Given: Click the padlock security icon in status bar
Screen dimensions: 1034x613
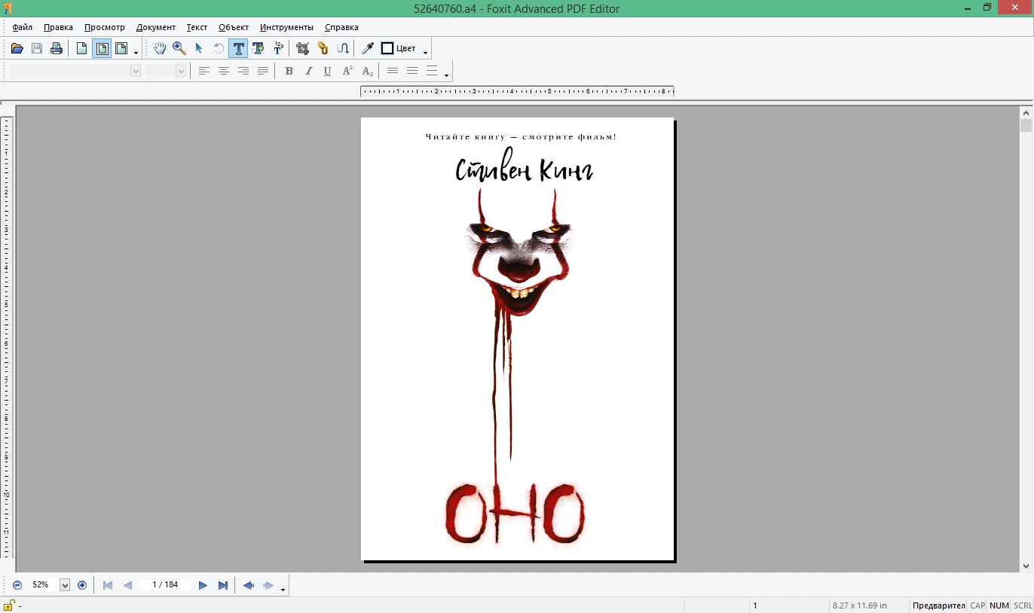Looking at the screenshot, I should 11,605.
